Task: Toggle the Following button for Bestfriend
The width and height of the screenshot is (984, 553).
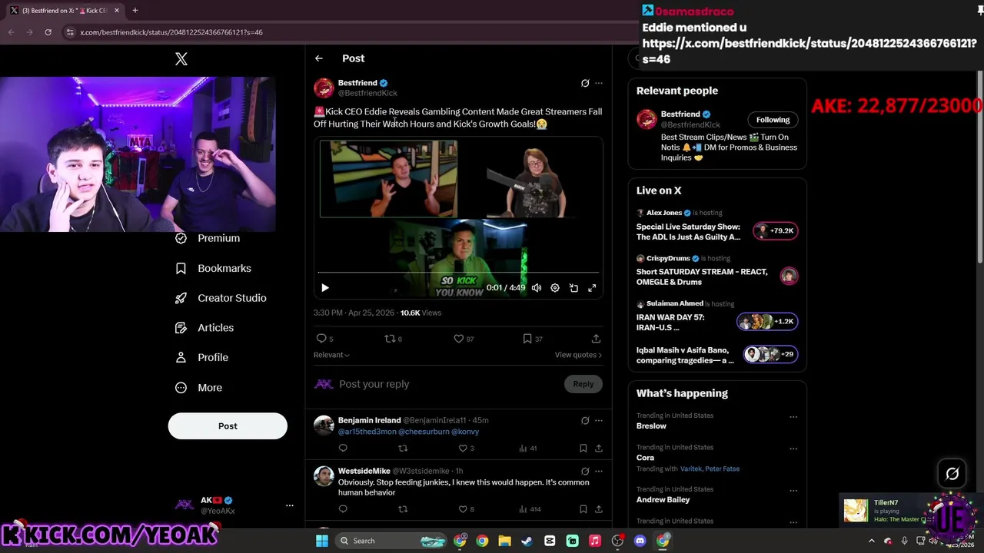Action: (773, 120)
